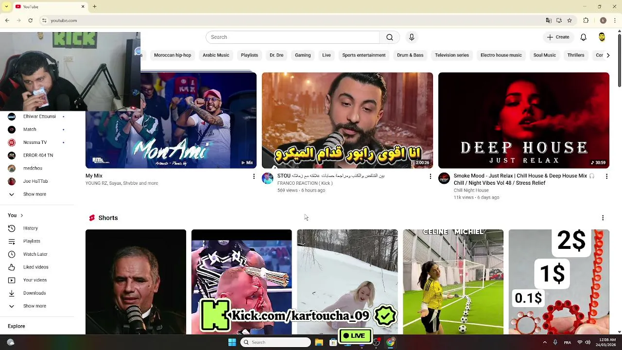This screenshot has width=622, height=350.
Task: Select the Drum & Bass chip
Action: (410, 55)
